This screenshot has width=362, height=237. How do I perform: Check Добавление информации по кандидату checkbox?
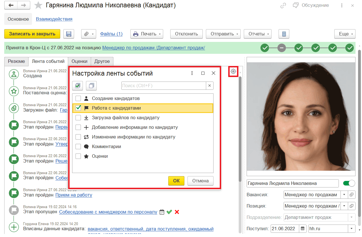pos(78,127)
